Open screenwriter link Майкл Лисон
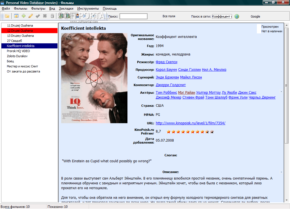This screenshot has width=290, height=209. tap(191, 77)
